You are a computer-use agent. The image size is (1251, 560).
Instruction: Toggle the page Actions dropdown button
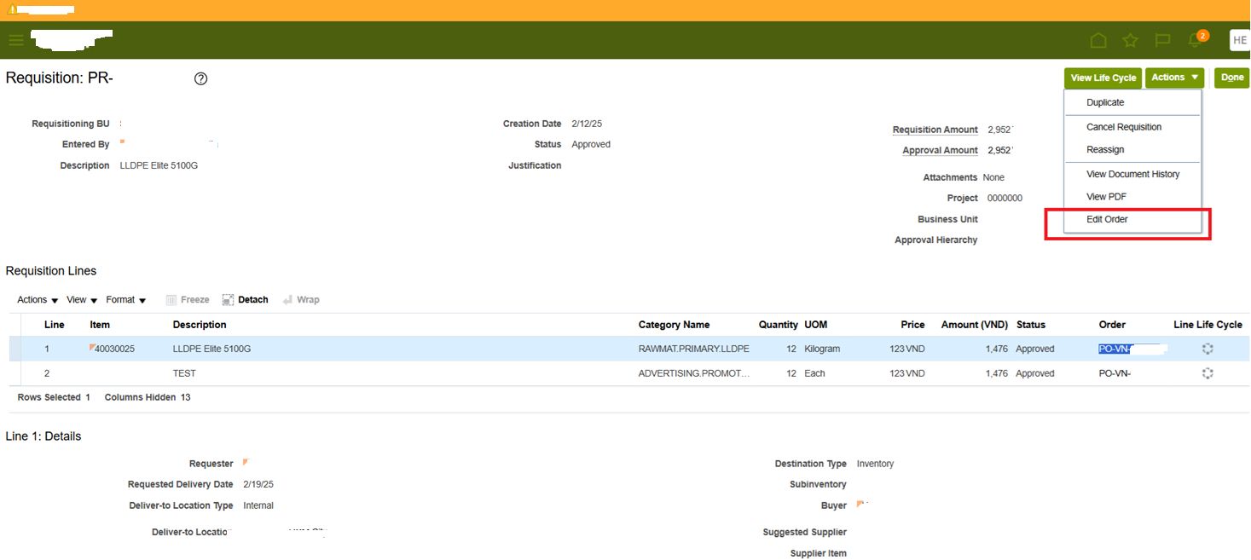pyautogui.click(x=1174, y=78)
